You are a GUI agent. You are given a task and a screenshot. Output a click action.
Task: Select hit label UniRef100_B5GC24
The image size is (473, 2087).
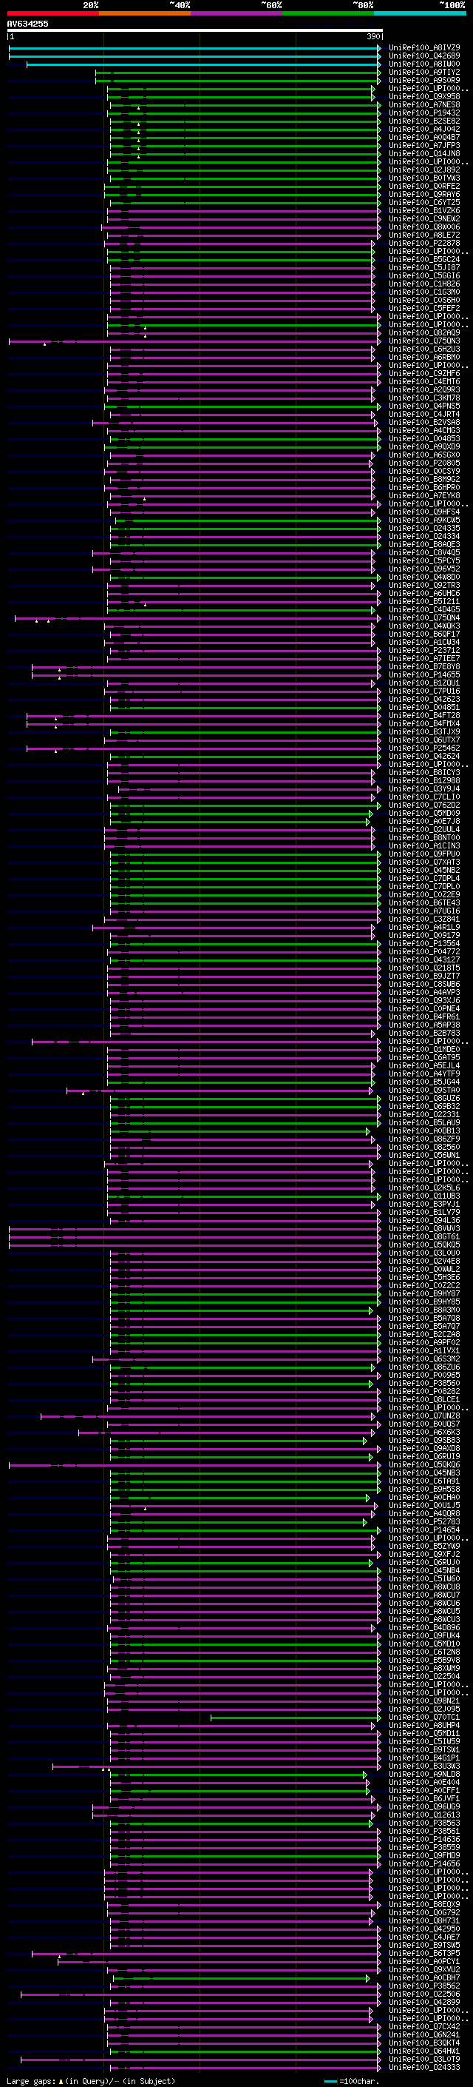(424, 259)
